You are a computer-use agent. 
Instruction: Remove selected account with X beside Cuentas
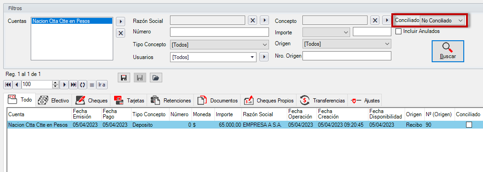(121, 33)
